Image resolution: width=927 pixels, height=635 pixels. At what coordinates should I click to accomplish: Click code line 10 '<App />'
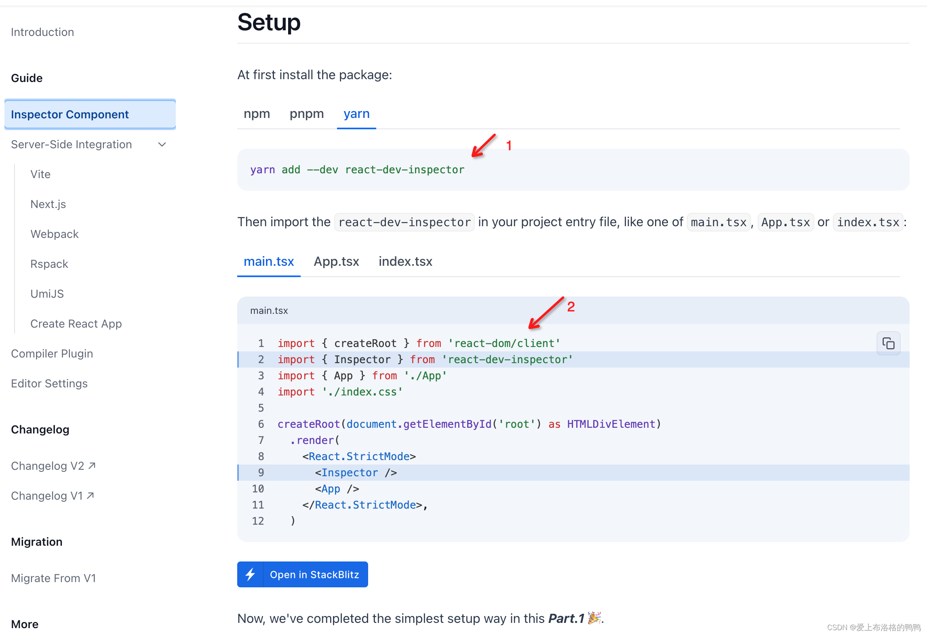tap(337, 489)
